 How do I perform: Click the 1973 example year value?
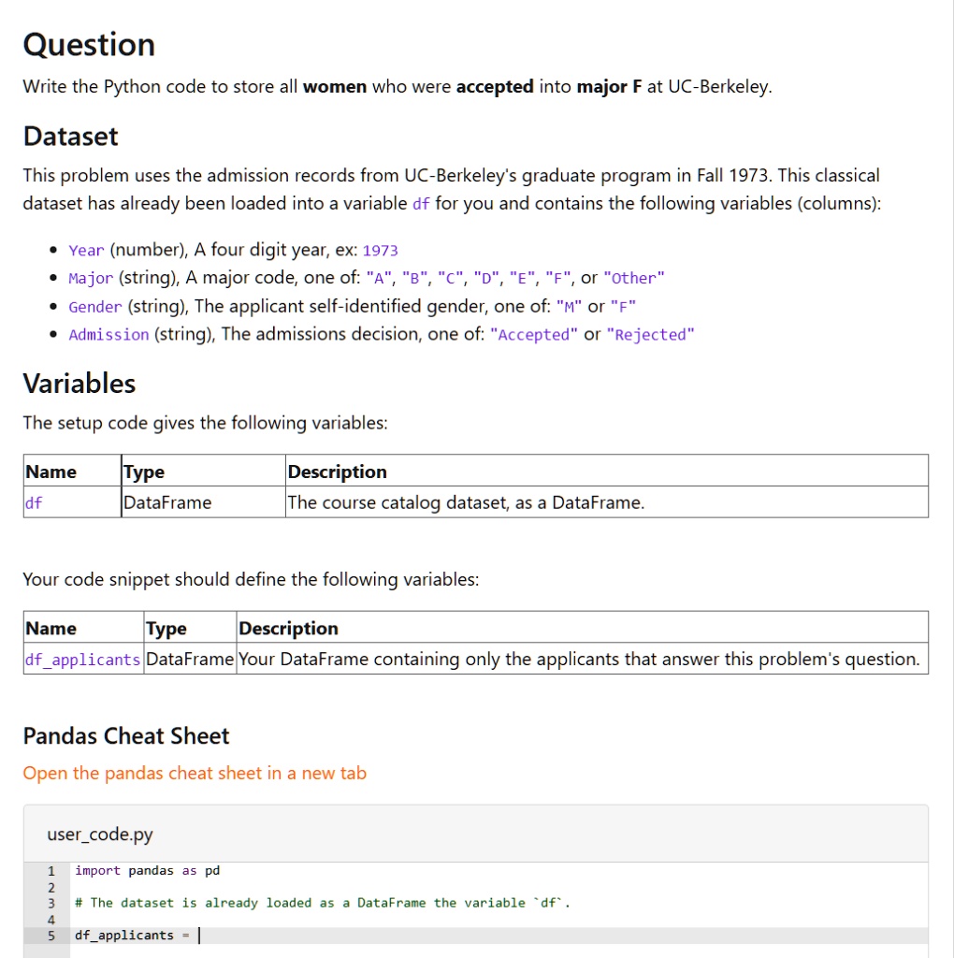click(380, 251)
